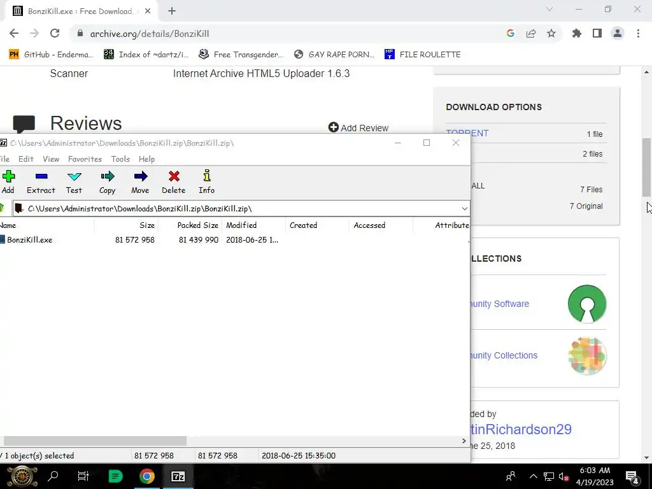Open the uploader Richardson29 profile link
The image size is (652, 489).
click(521, 429)
